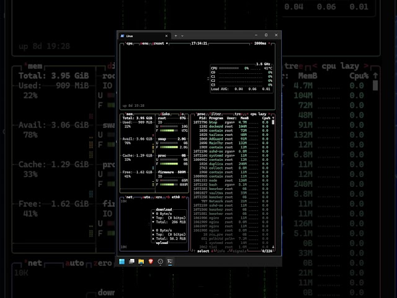
Task: Click the process list scrollbar handle
Action: pyautogui.click(x=273, y=122)
